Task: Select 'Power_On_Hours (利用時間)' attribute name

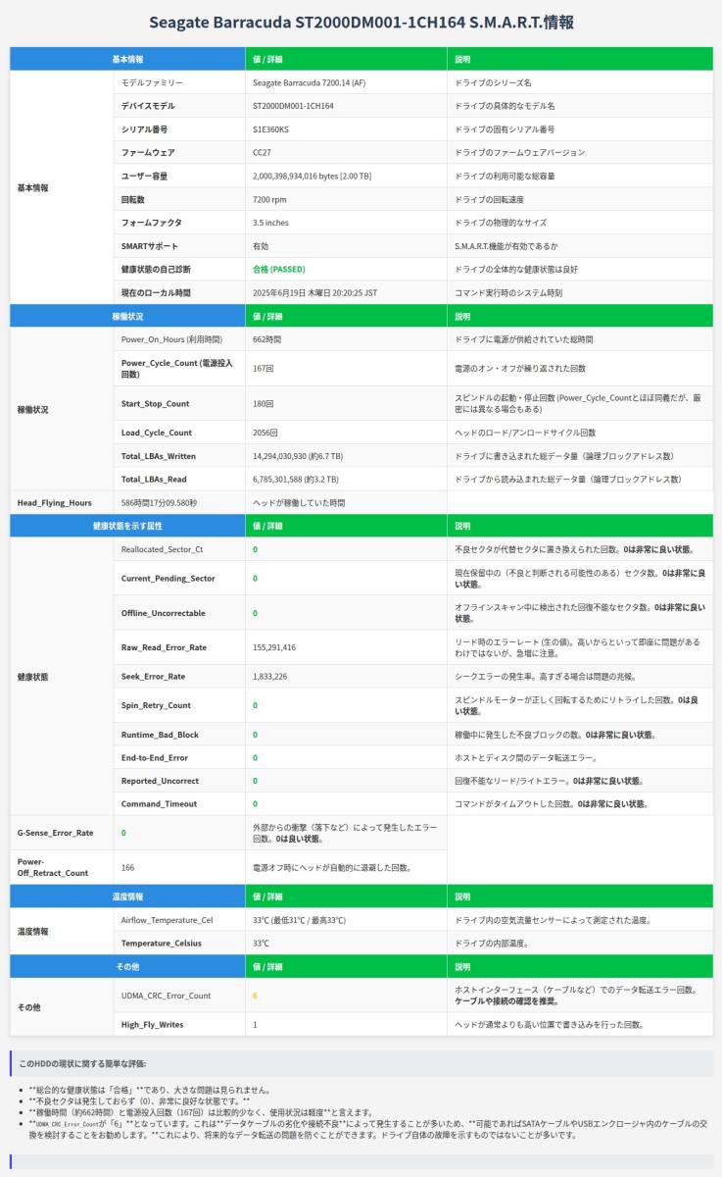Action: click(x=171, y=339)
